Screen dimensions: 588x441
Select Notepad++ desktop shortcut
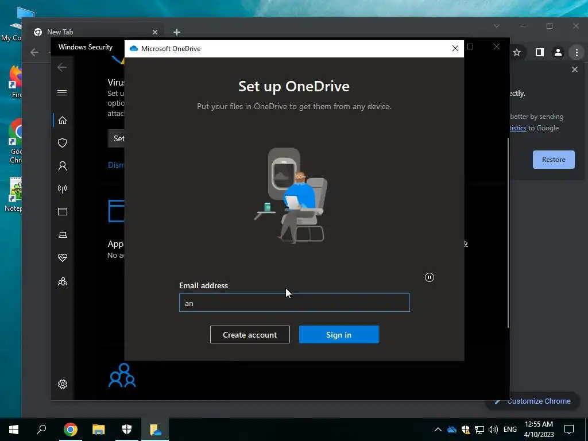[x=14, y=194]
